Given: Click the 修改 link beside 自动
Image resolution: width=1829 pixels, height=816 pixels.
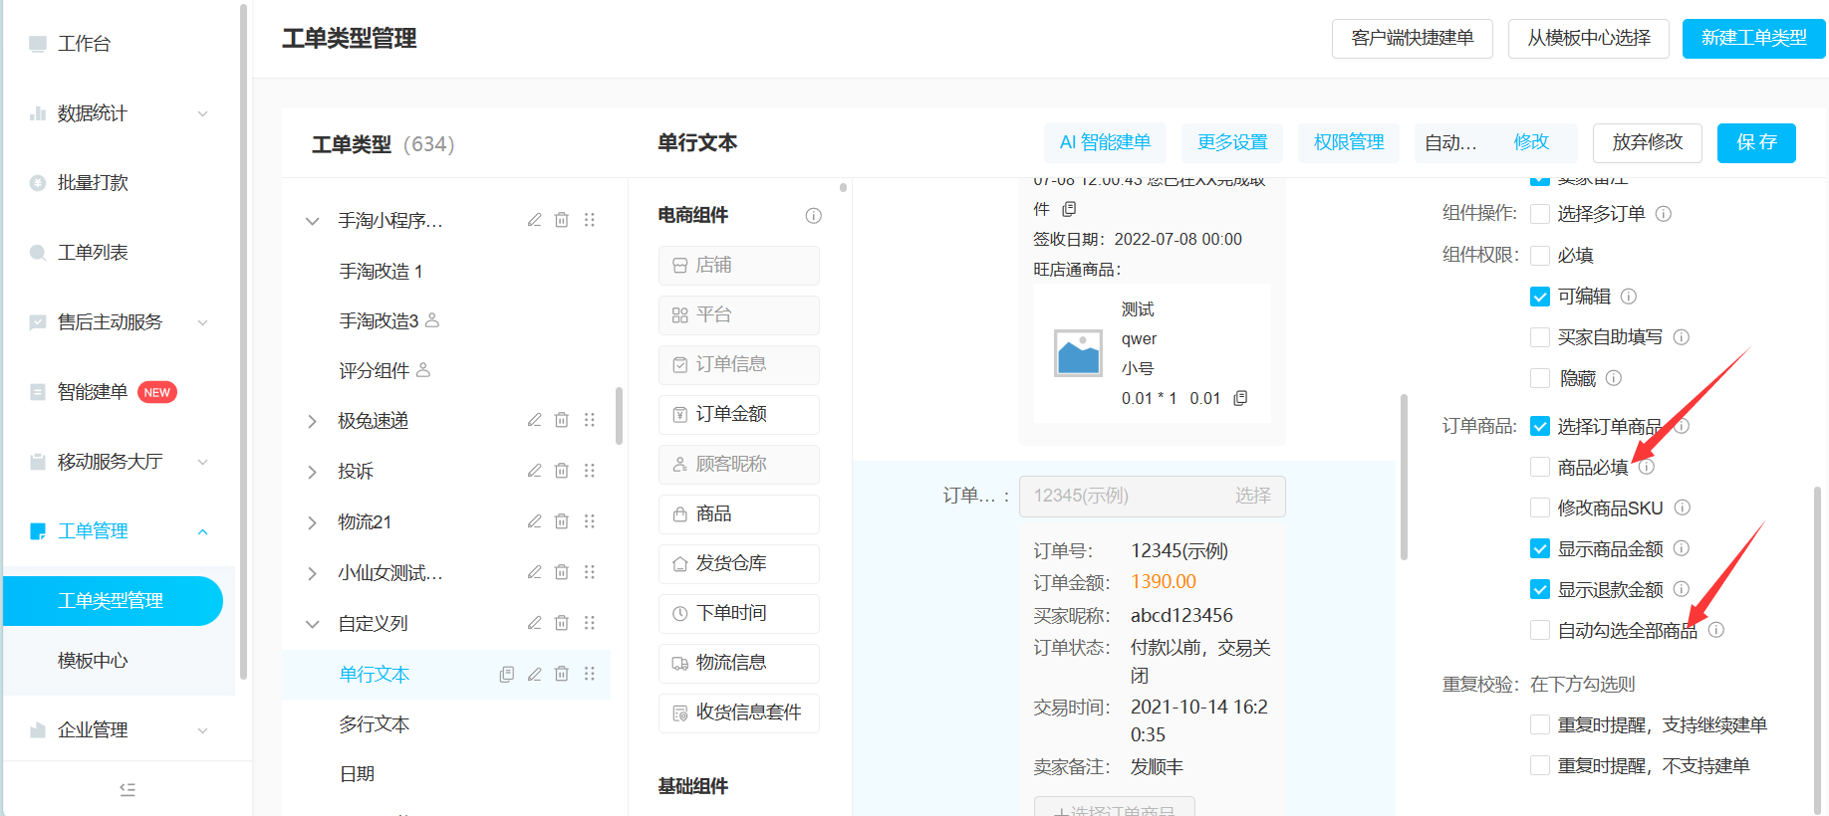Looking at the screenshot, I should coord(1531,142).
